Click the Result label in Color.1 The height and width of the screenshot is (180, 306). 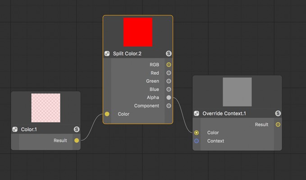60,140
